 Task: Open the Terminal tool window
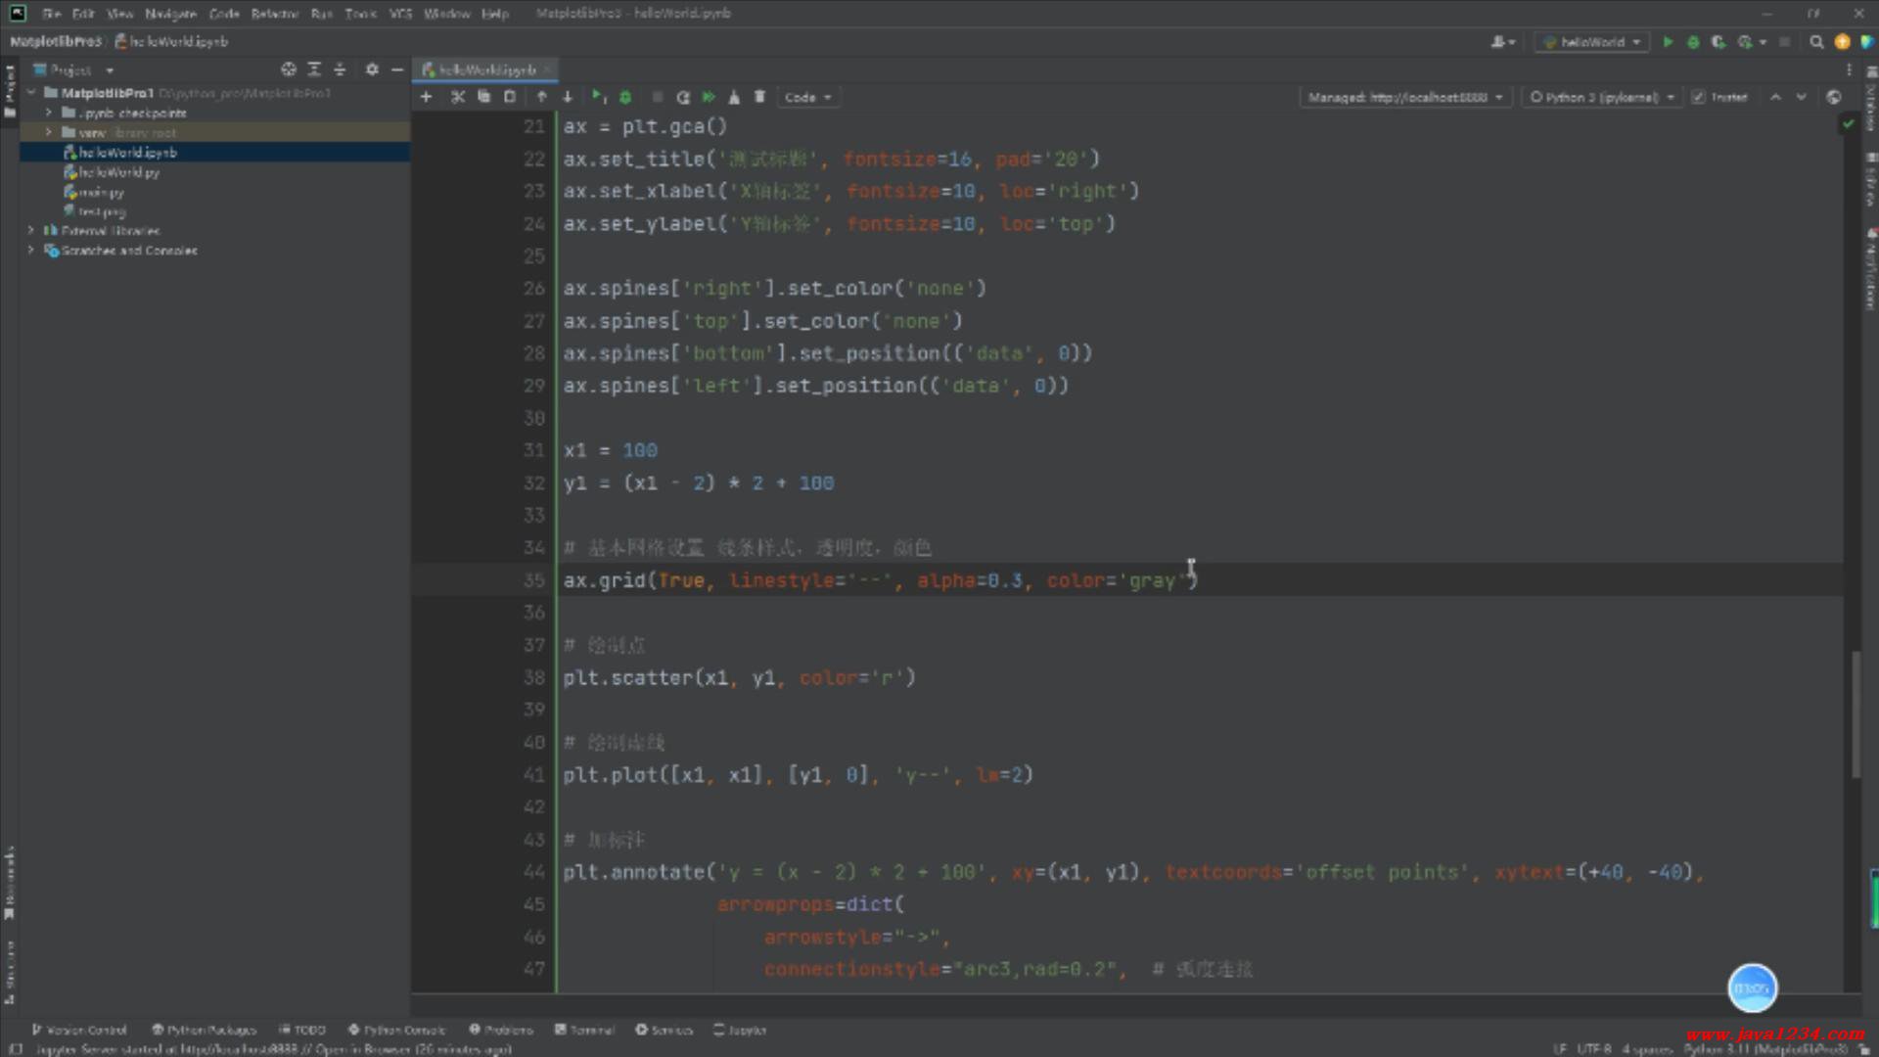[x=585, y=1030]
